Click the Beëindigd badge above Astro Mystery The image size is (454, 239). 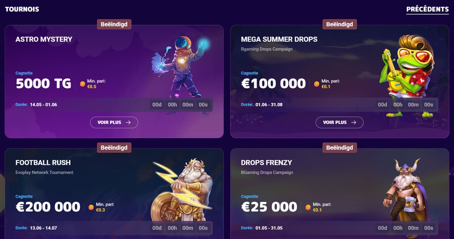[x=114, y=24]
